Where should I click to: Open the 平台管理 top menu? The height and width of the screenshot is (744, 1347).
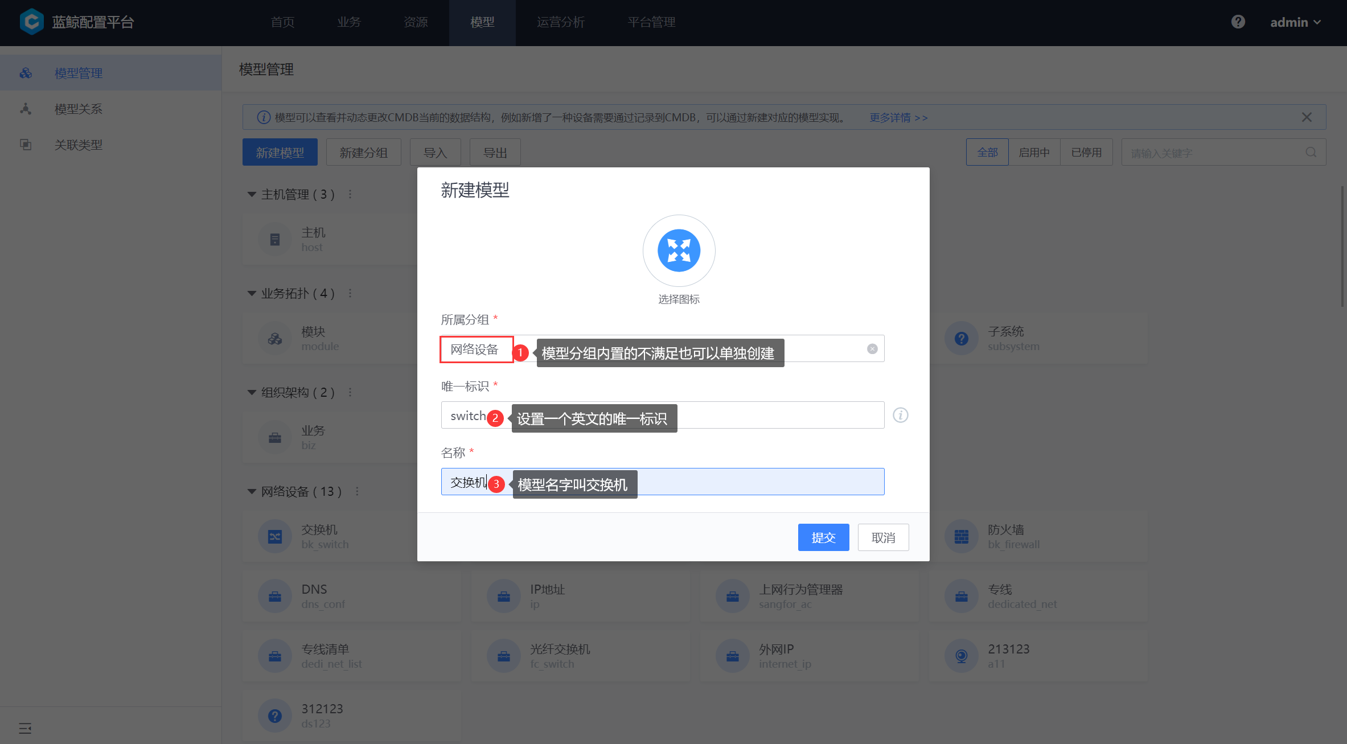651,22
